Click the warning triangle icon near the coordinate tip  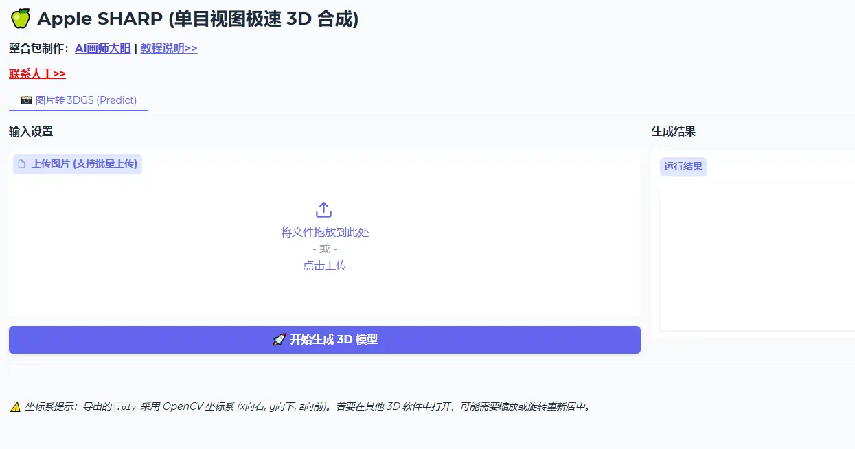pos(14,406)
